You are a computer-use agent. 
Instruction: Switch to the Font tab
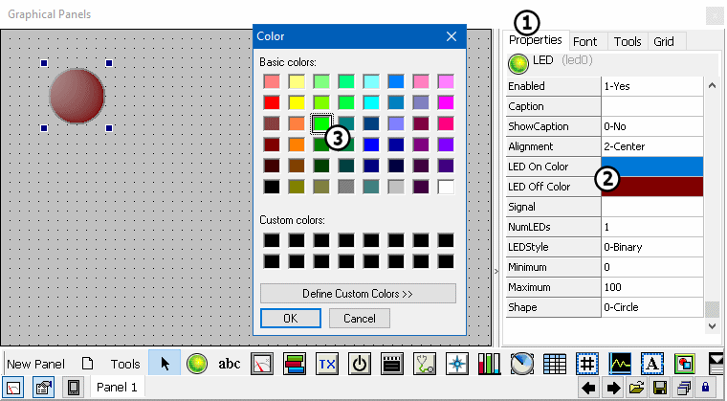coord(584,42)
